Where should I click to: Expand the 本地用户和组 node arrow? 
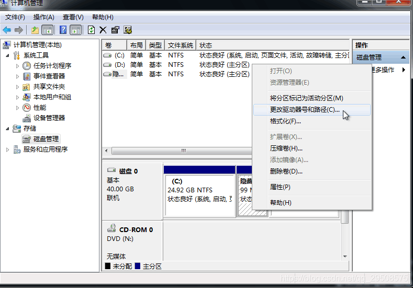point(17,97)
